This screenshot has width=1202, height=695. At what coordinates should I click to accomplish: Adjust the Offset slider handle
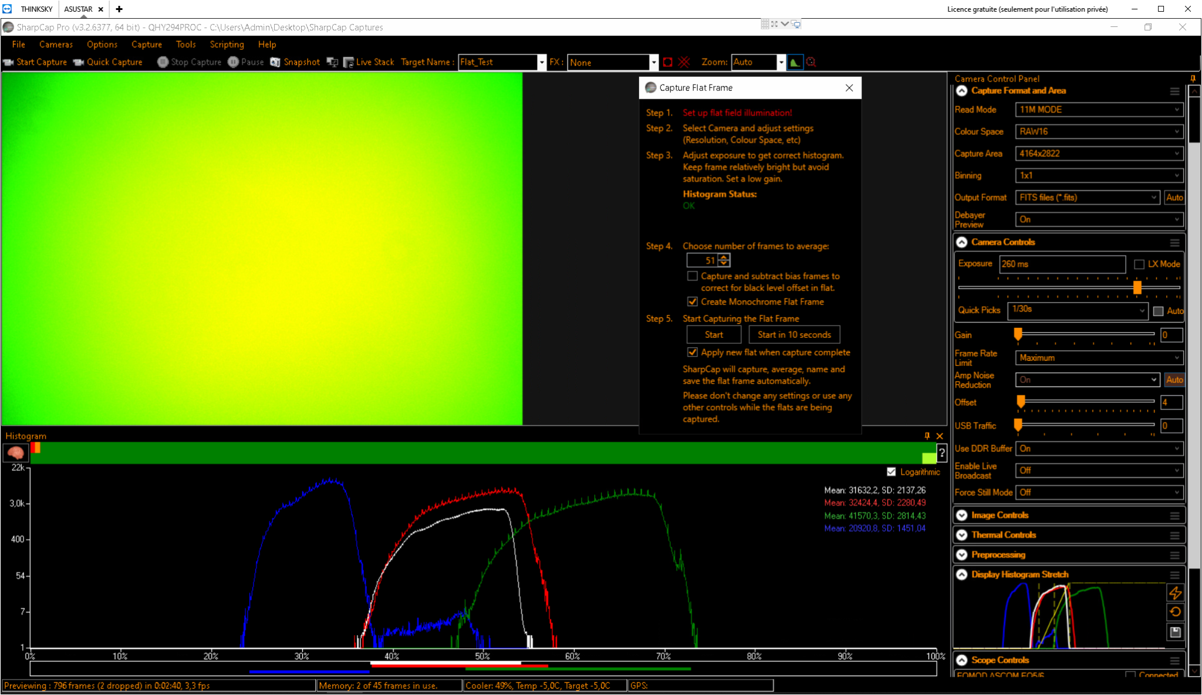[1021, 402]
